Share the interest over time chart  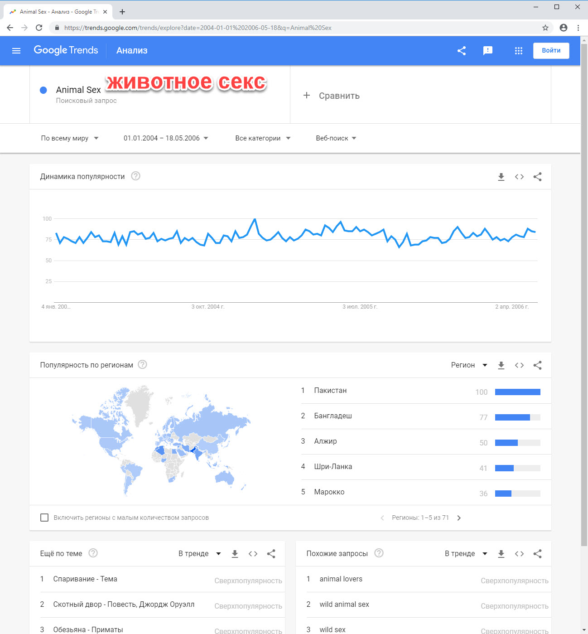click(537, 177)
